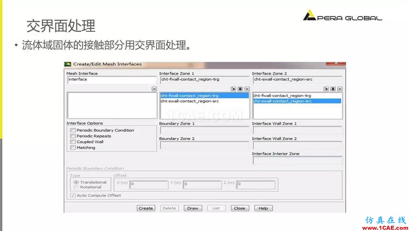Click the Draw button
The height and width of the screenshot is (231, 410).
pos(193,208)
